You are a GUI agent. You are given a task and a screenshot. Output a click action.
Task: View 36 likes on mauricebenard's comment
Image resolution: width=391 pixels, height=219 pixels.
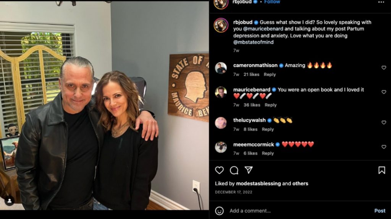coord(251,105)
